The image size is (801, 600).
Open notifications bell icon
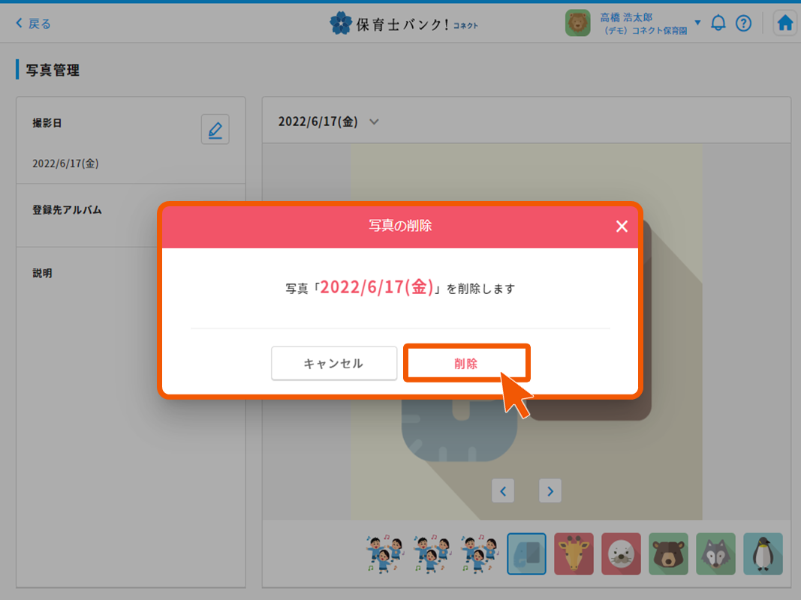(x=718, y=23)
